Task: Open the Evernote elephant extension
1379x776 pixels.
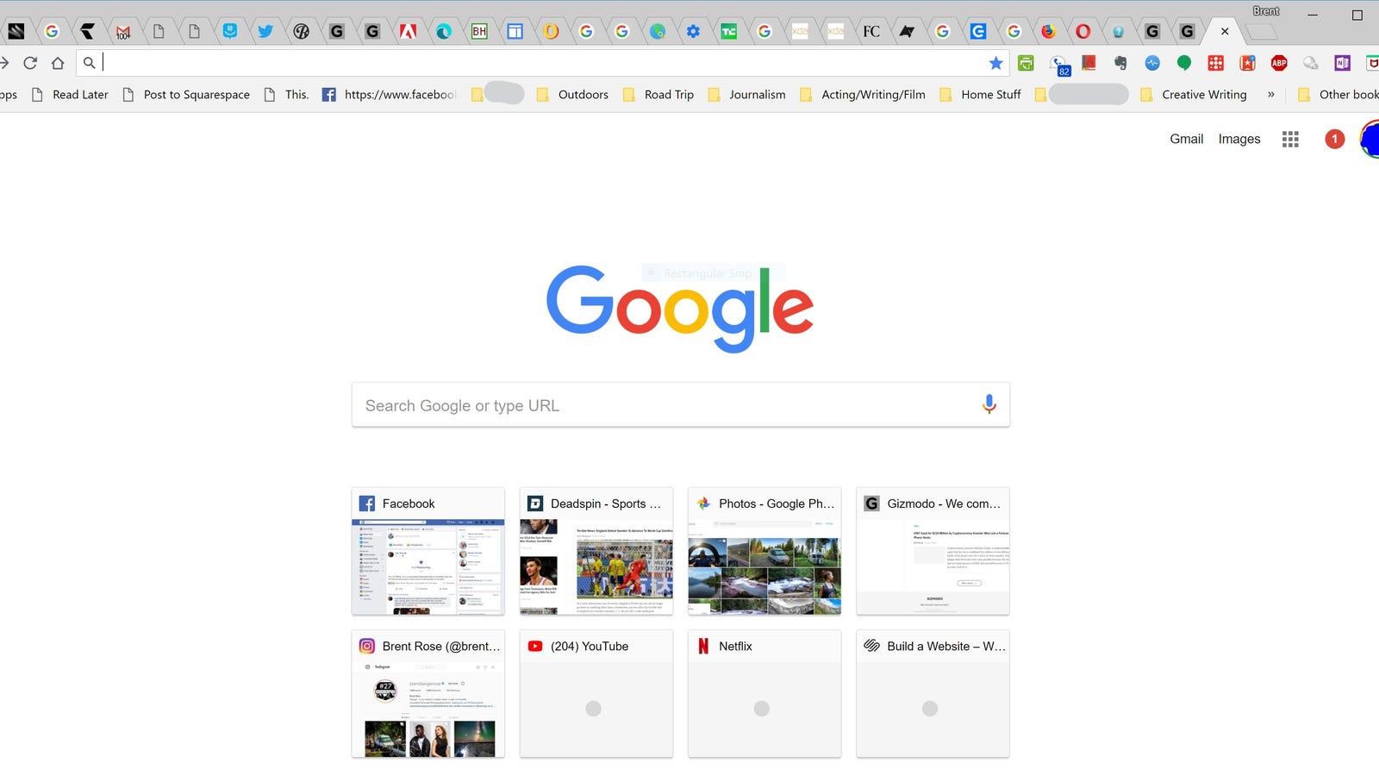Action: (x=1120, y=63)
